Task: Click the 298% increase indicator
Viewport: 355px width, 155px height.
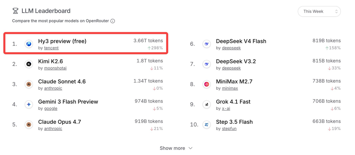Action: (x=155, y=48)
